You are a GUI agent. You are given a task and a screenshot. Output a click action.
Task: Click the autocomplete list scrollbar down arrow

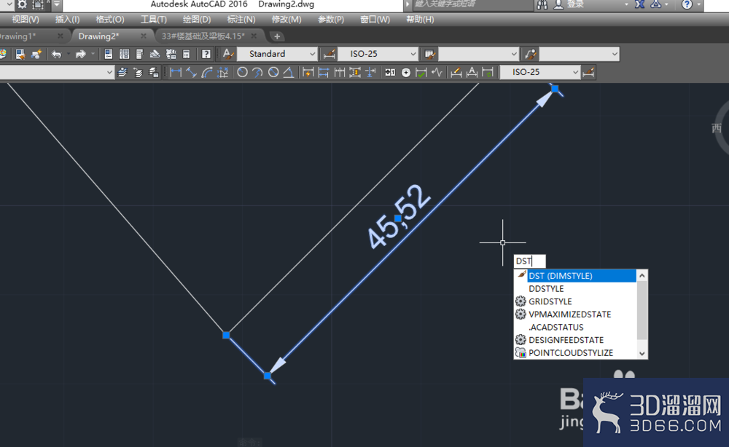pyautogui.click(x=642, y=353)
